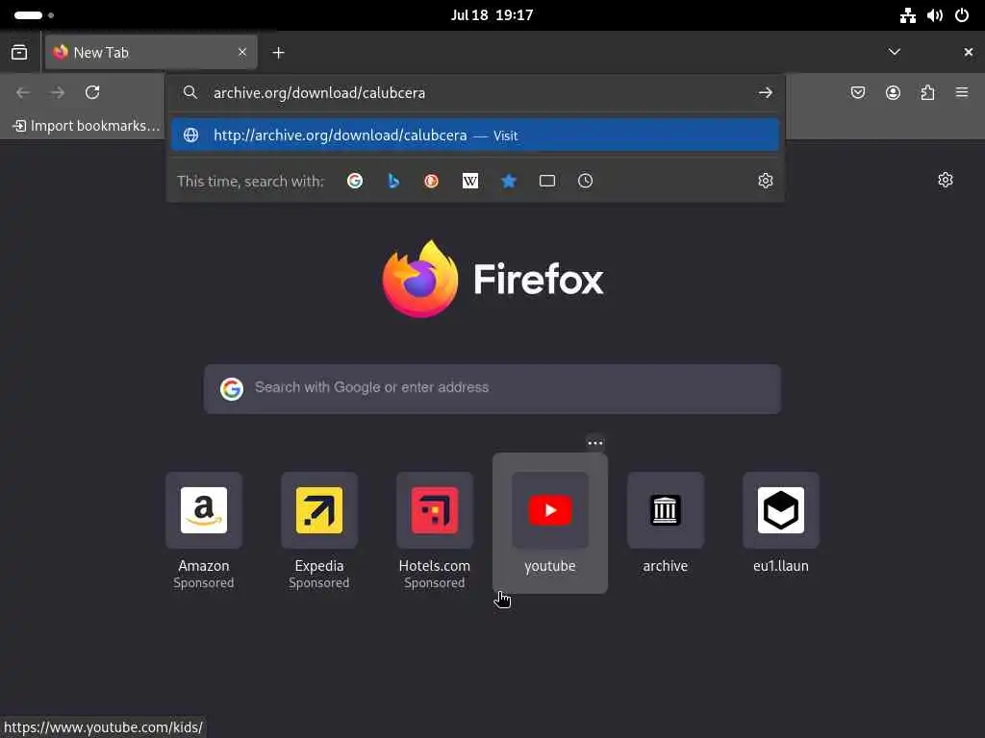Screen dimensions: 985x738
Task: Open Firefox View in the tab bar
Action: (x=19, y=52)
